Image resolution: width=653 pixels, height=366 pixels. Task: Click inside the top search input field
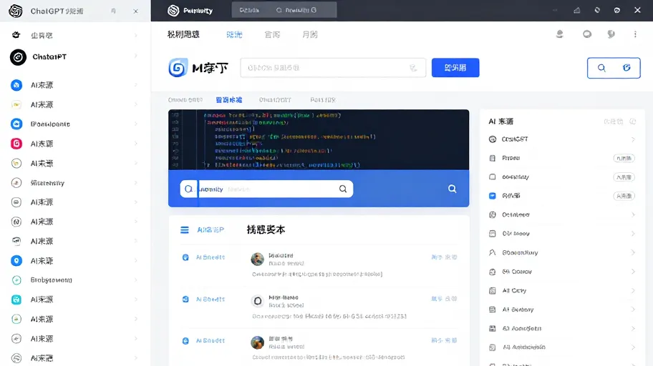coord(333,68)
